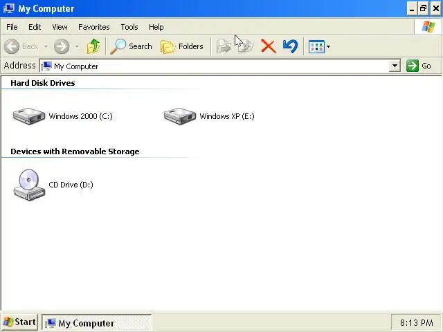
Task: Click the CD Drive (D:) label text
Action: 71,185
